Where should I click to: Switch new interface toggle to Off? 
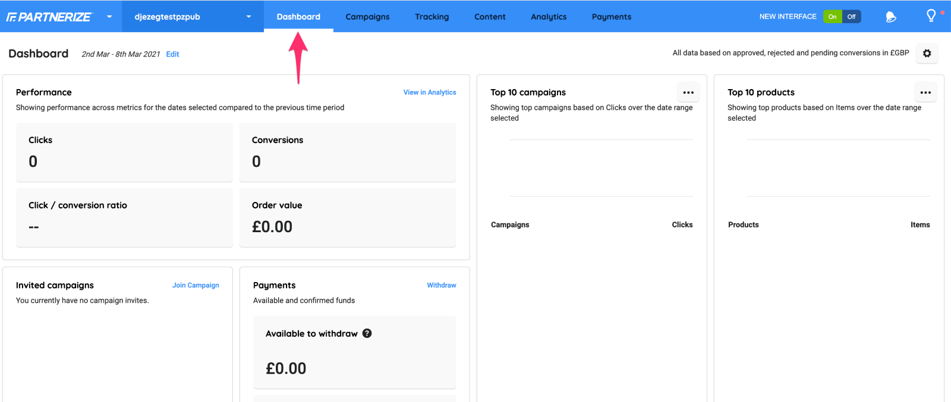[851, 17]
